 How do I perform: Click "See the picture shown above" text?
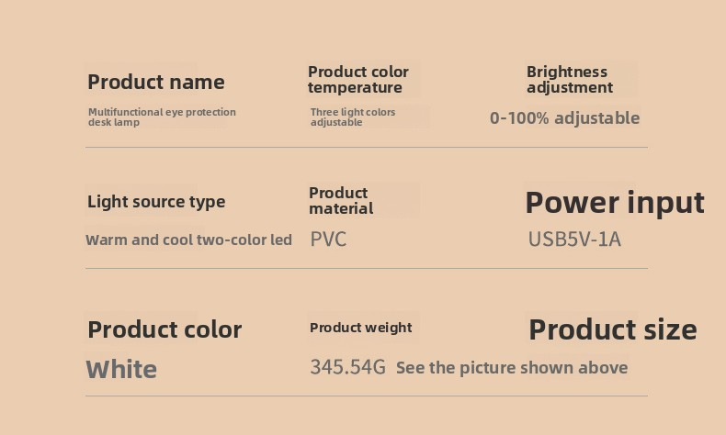coord(512,368)
